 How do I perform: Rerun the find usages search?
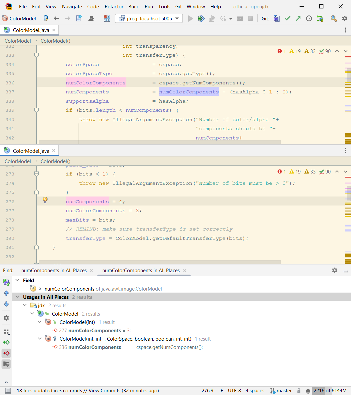[x=6, y=282]
